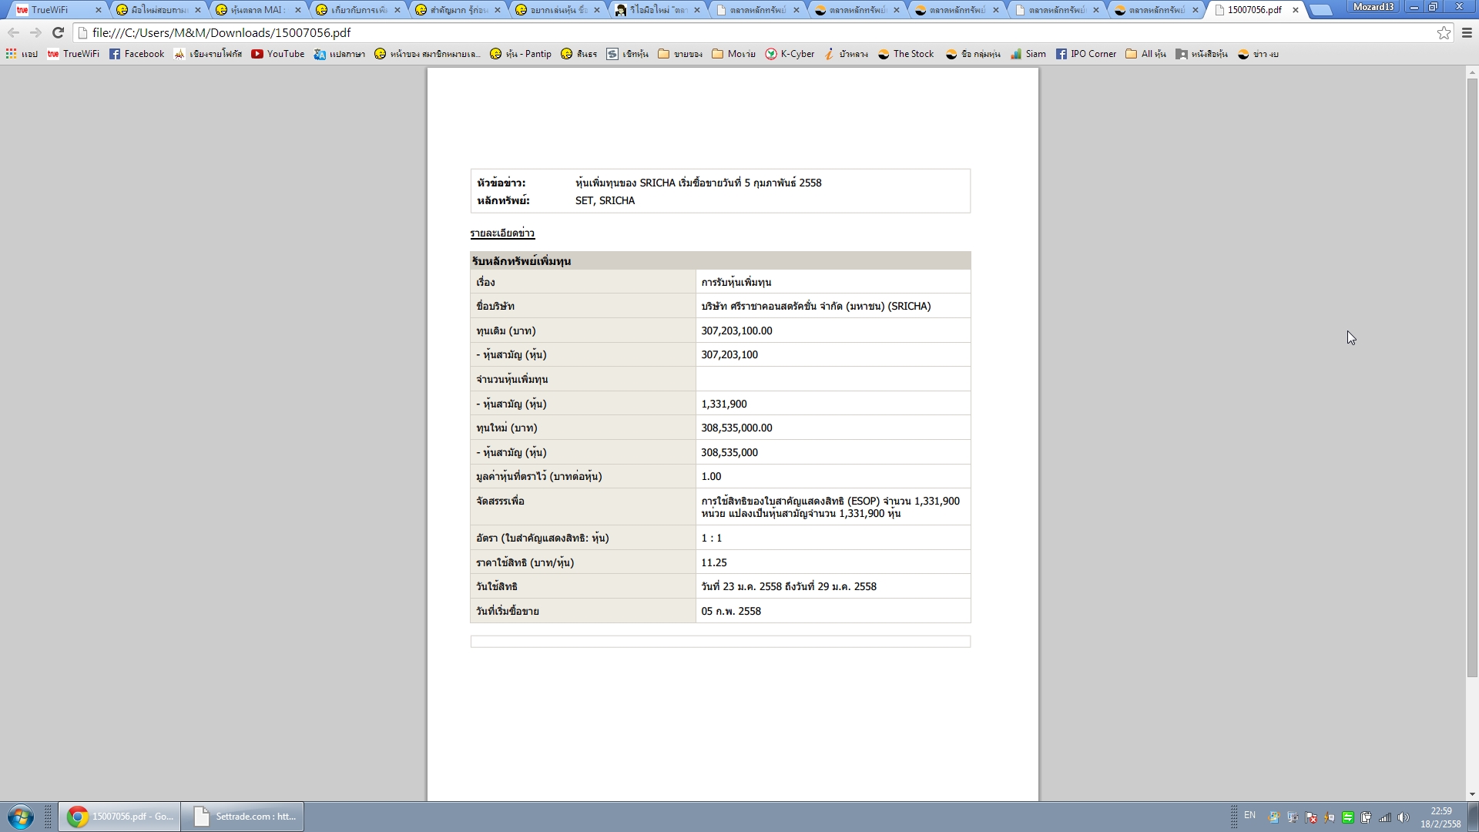
Task: Open the IPO Corner bookmark
Action: pos(1085,54)
